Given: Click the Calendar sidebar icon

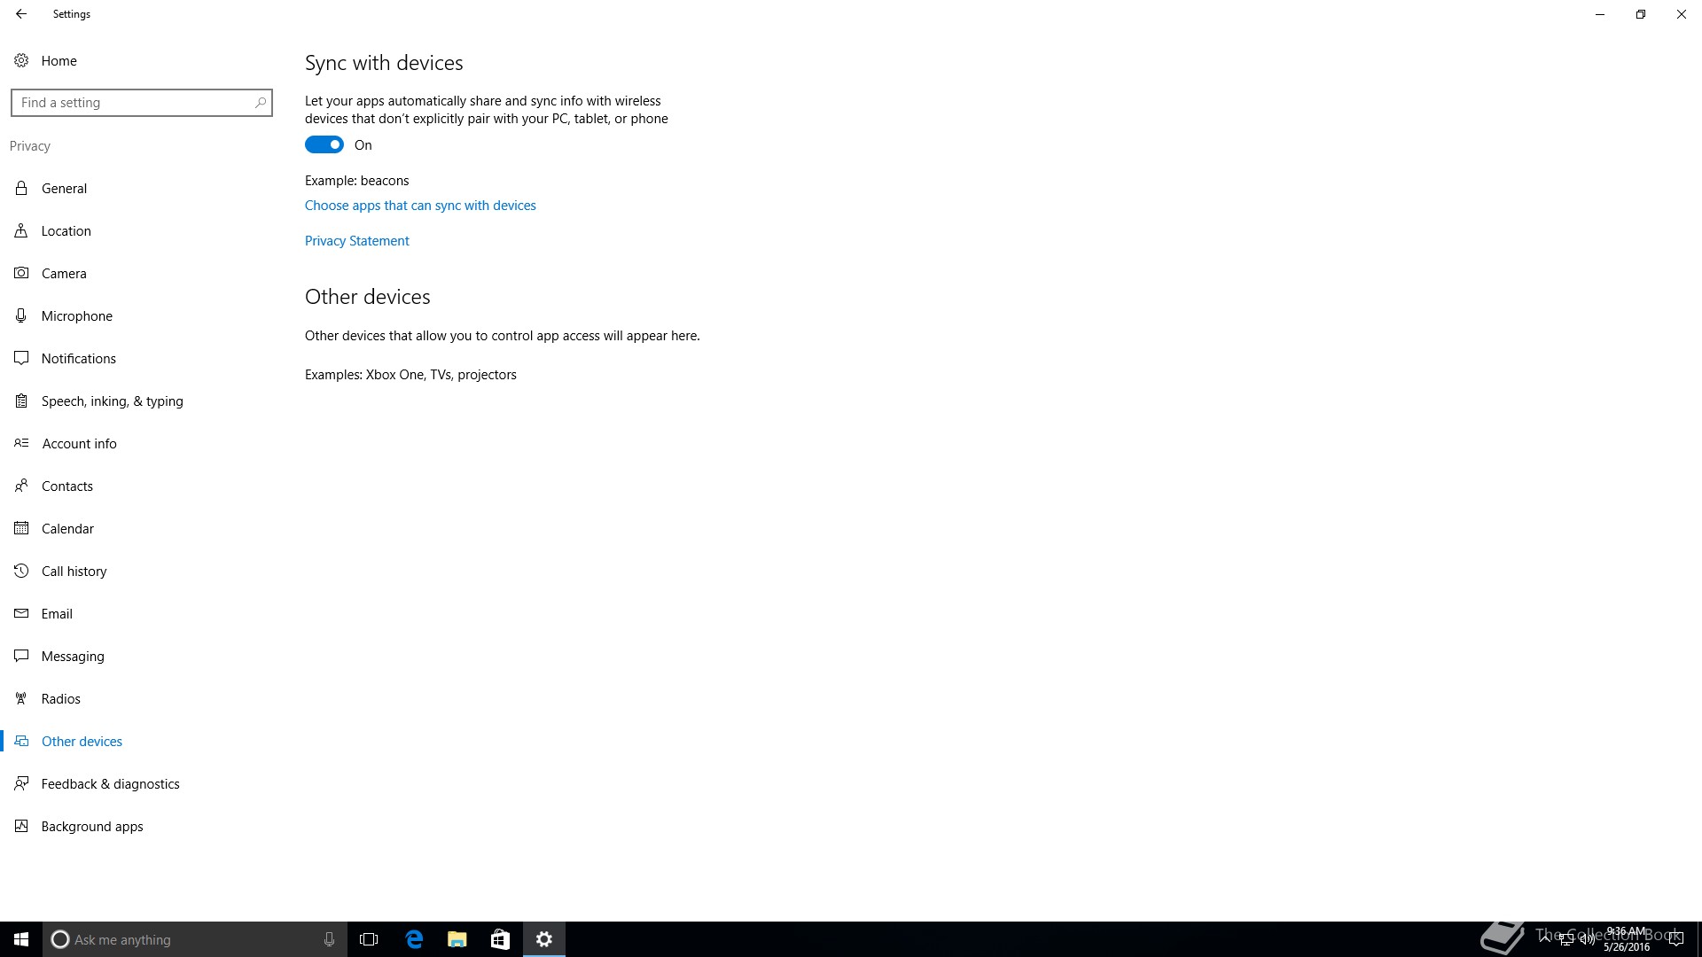Looking at the screenshot, I should pos(21,528).
